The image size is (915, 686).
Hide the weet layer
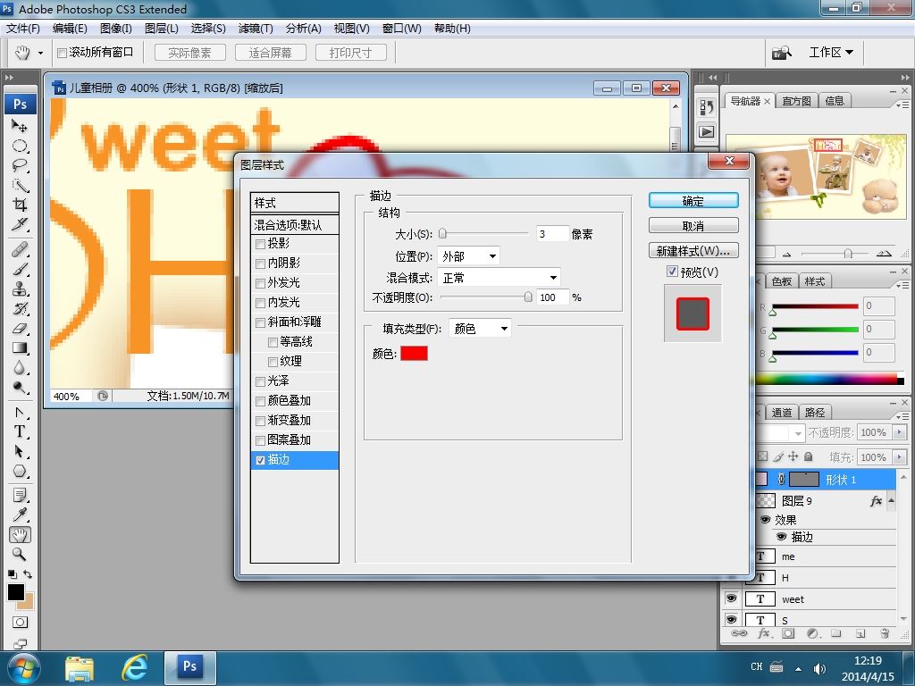coord(732,598)
